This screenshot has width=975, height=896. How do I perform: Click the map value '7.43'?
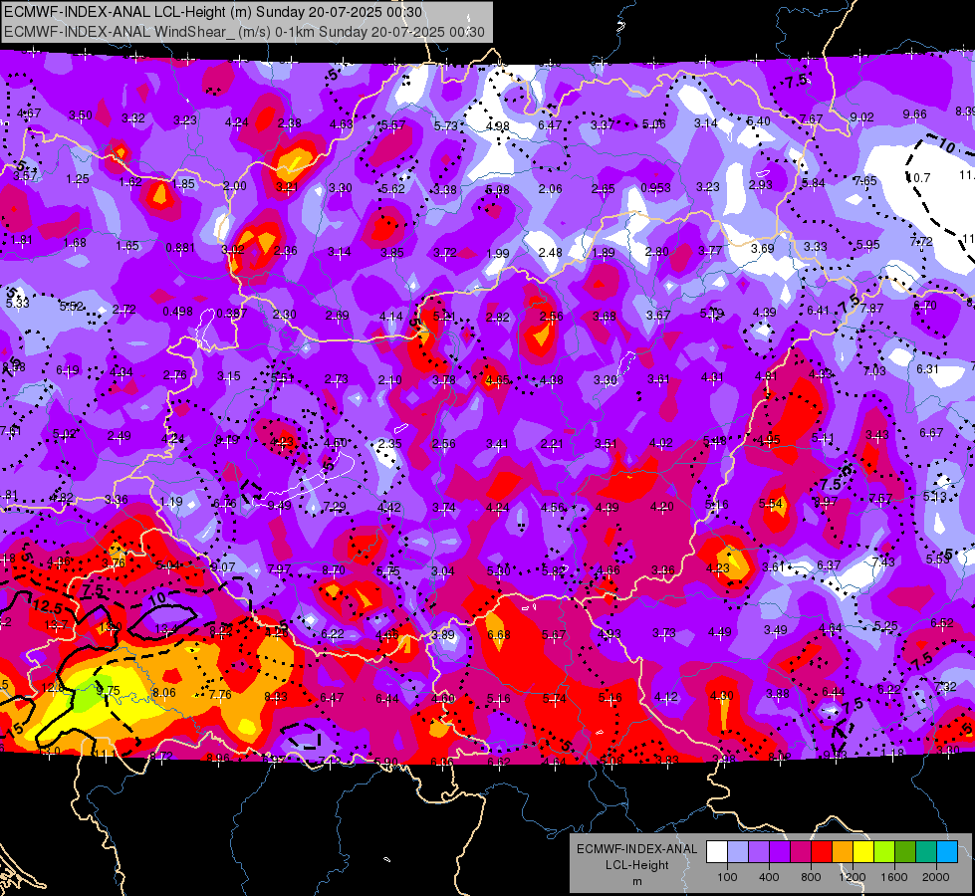click(x=883, y=562)
